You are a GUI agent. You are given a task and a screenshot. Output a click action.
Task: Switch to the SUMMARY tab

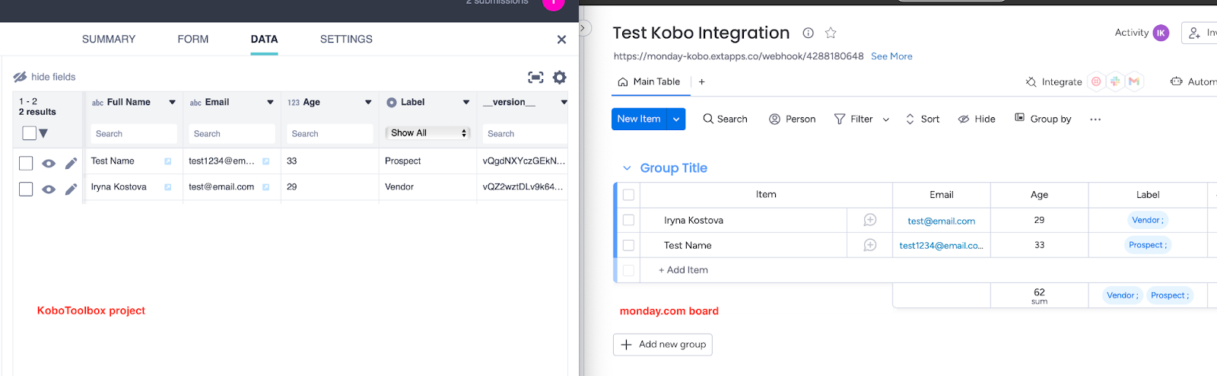coord(109,40)
